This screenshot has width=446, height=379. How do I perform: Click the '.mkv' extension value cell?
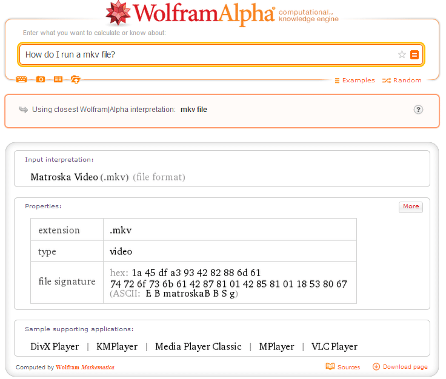coord(230,229)
